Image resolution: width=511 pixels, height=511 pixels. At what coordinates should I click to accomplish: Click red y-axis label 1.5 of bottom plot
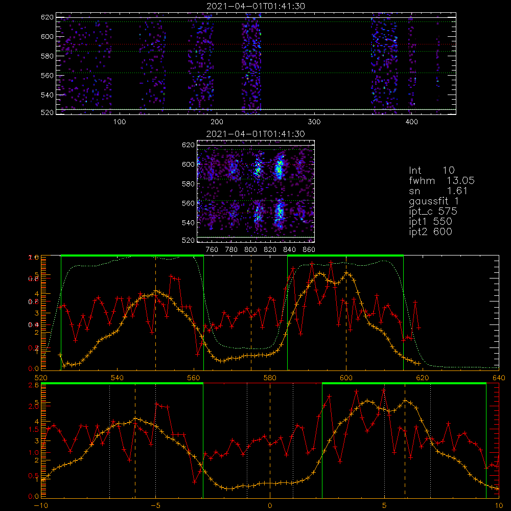coord(34,430)
